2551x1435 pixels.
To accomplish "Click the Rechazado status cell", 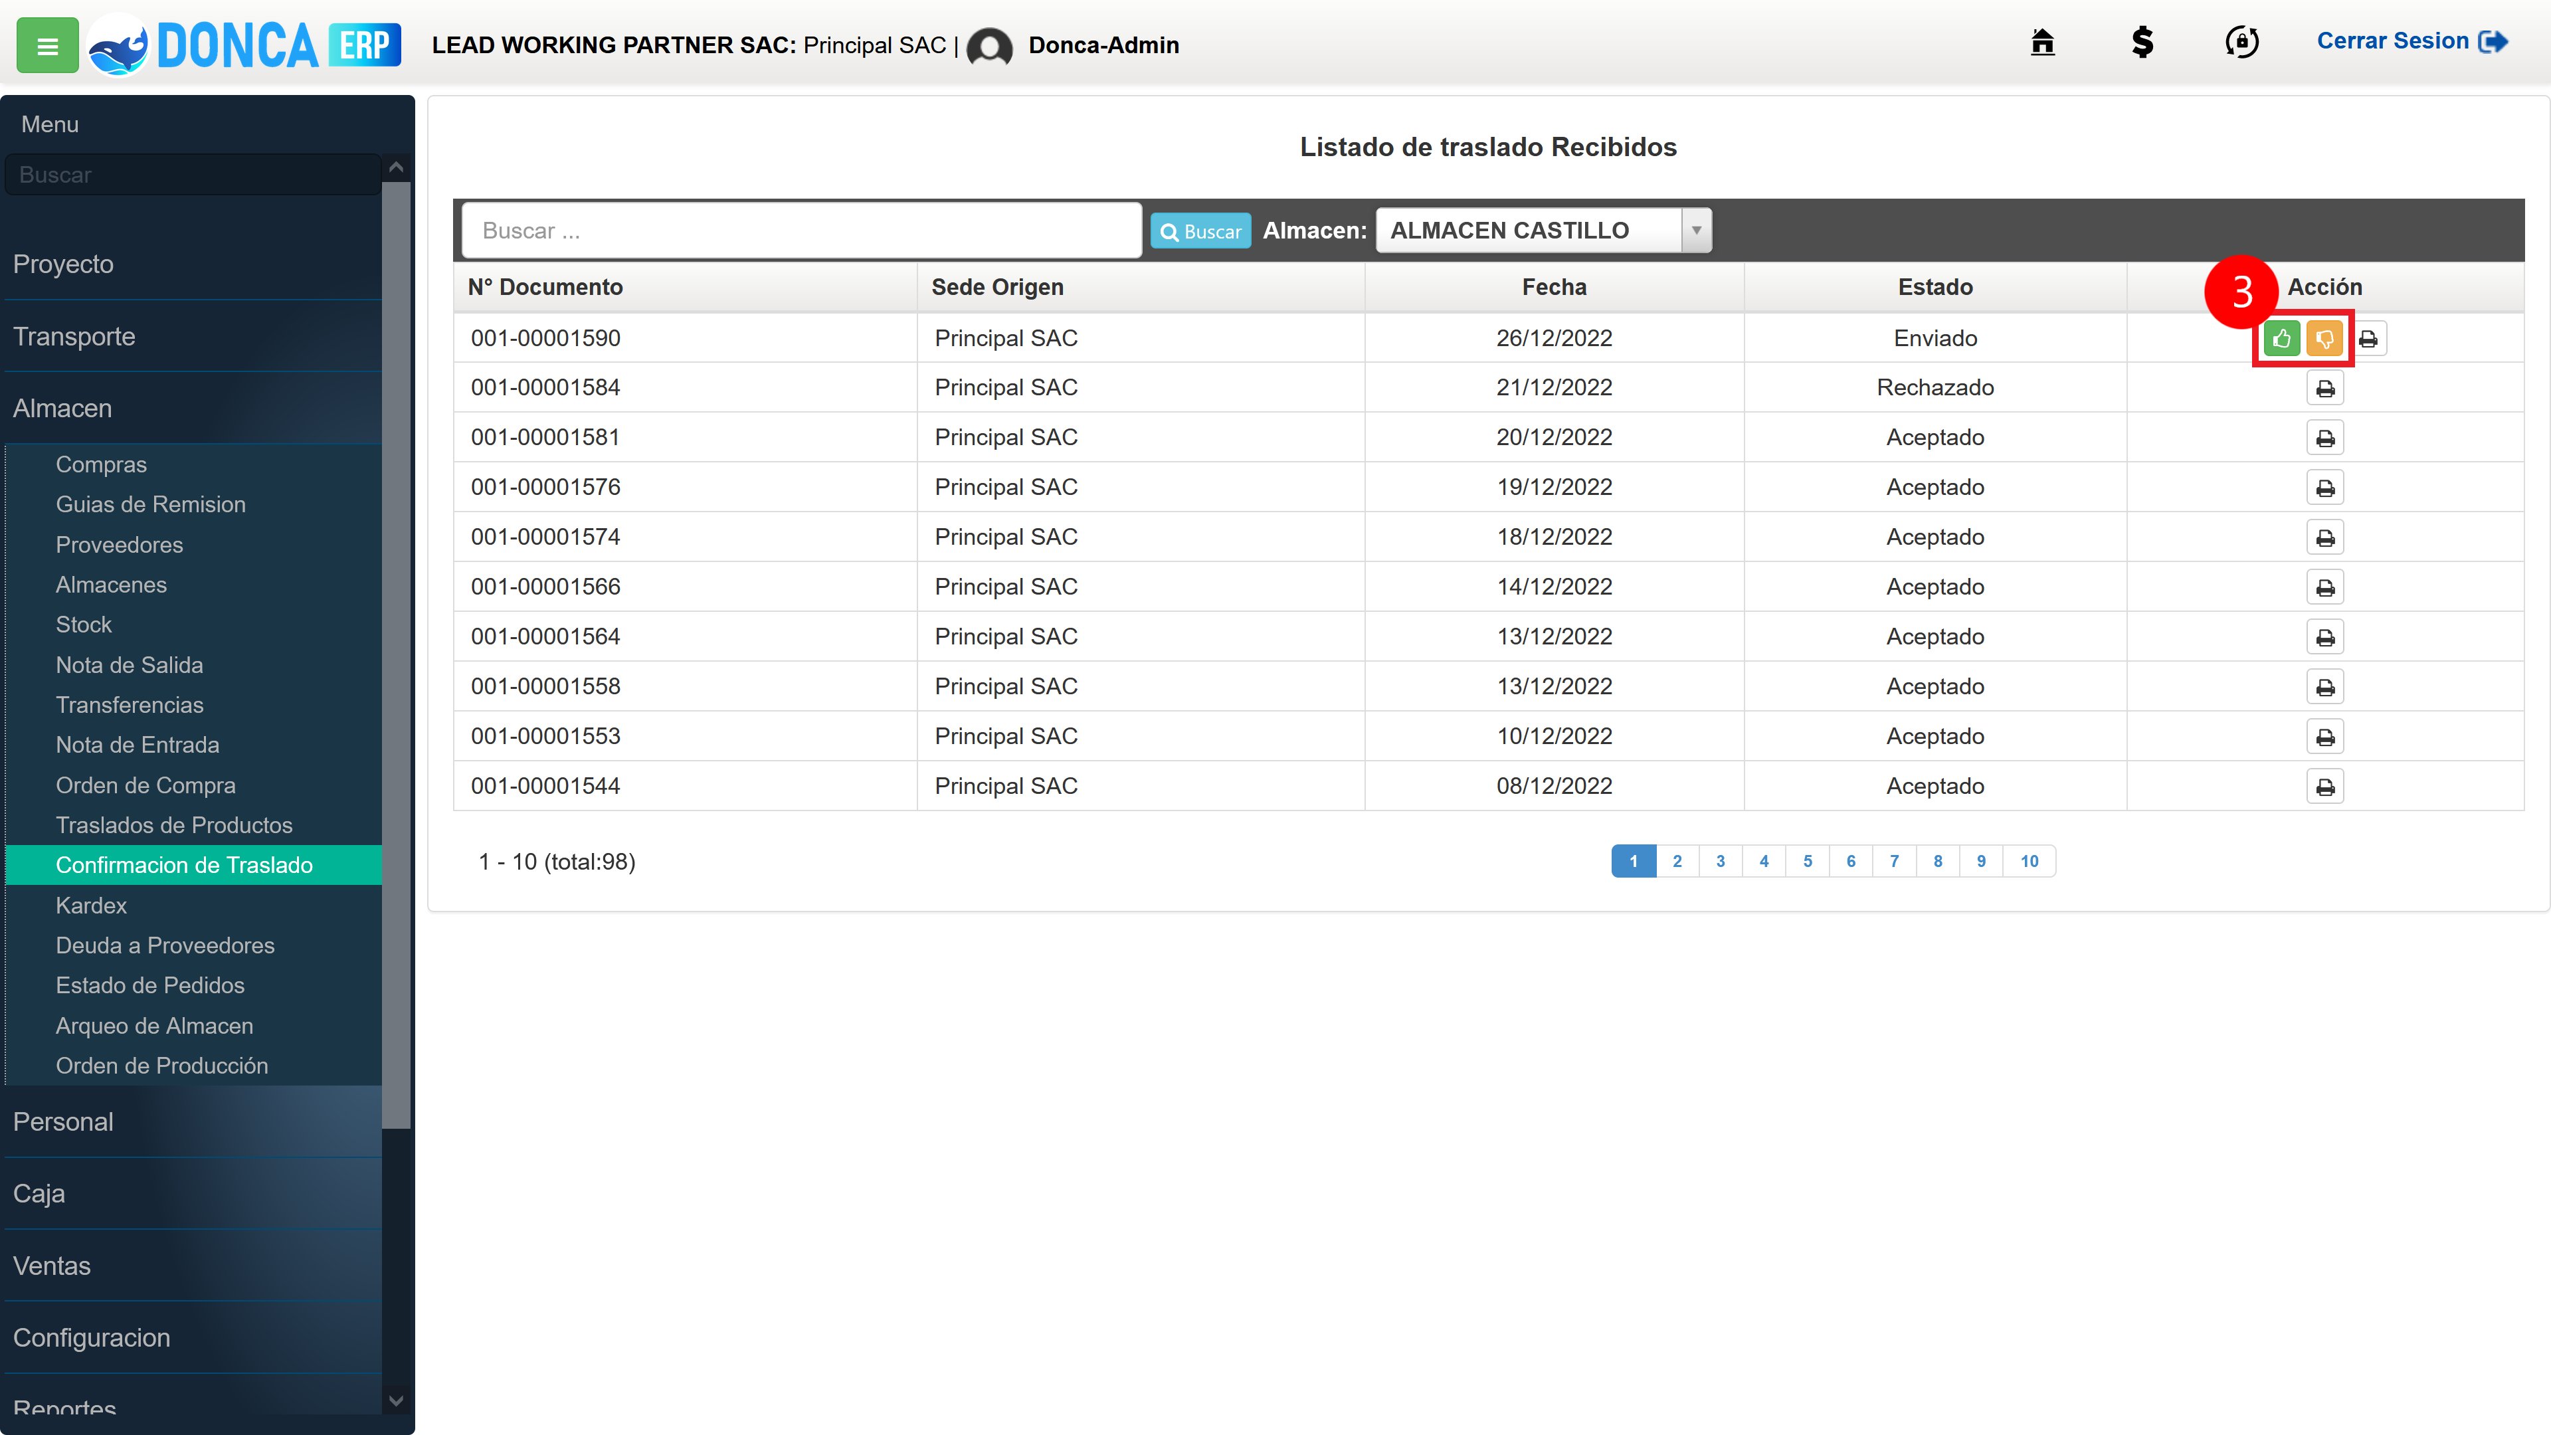I will point(1935,388).
